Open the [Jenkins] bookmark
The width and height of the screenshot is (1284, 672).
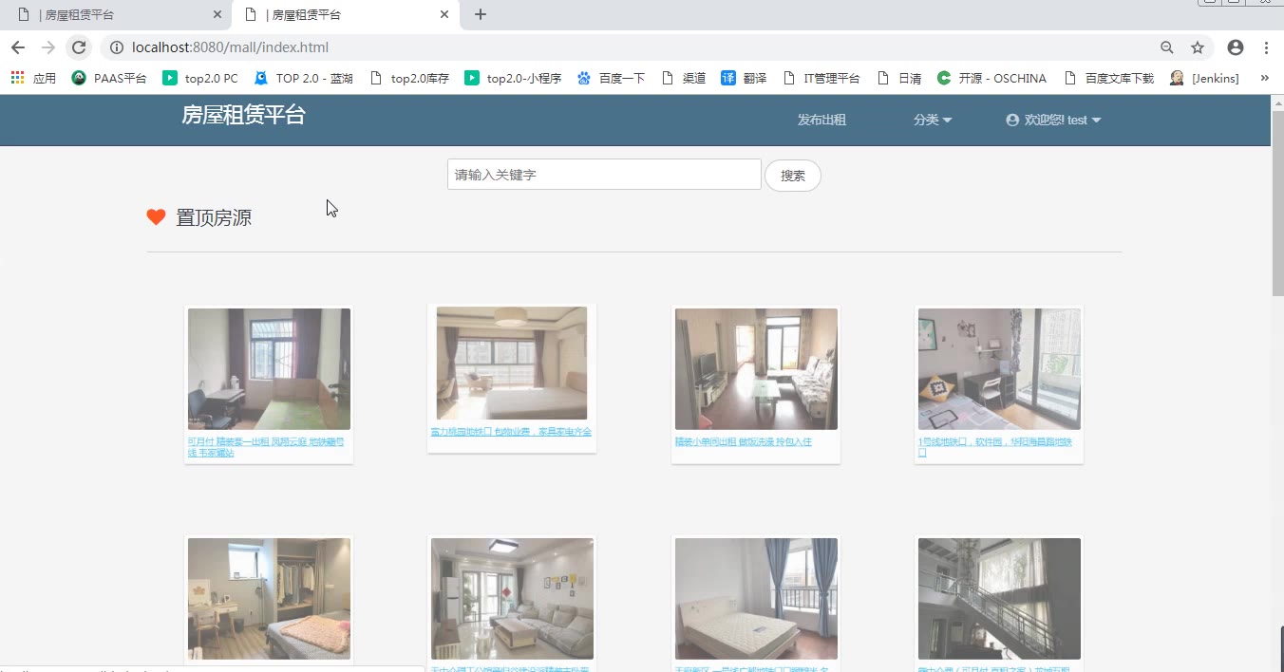click(x=1204, y=78)
